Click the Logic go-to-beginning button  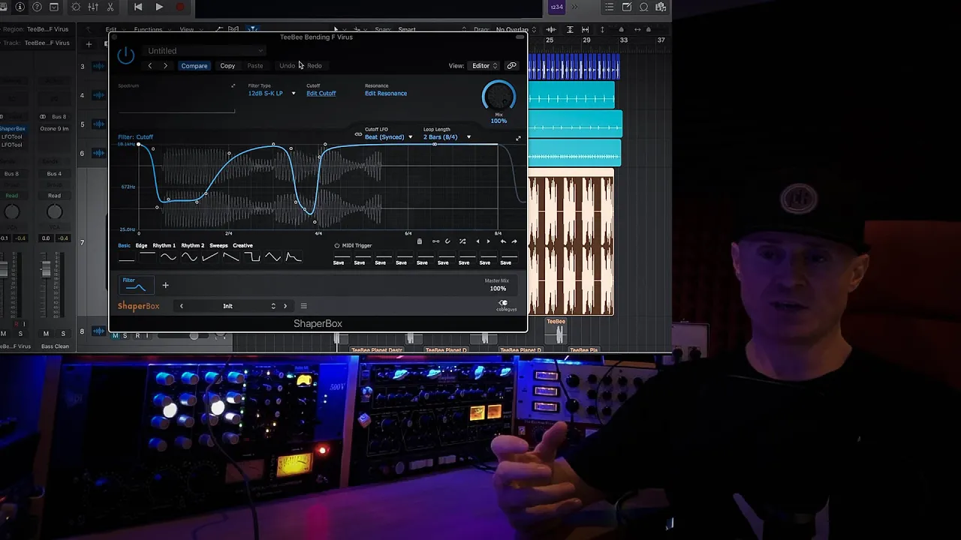138,7
